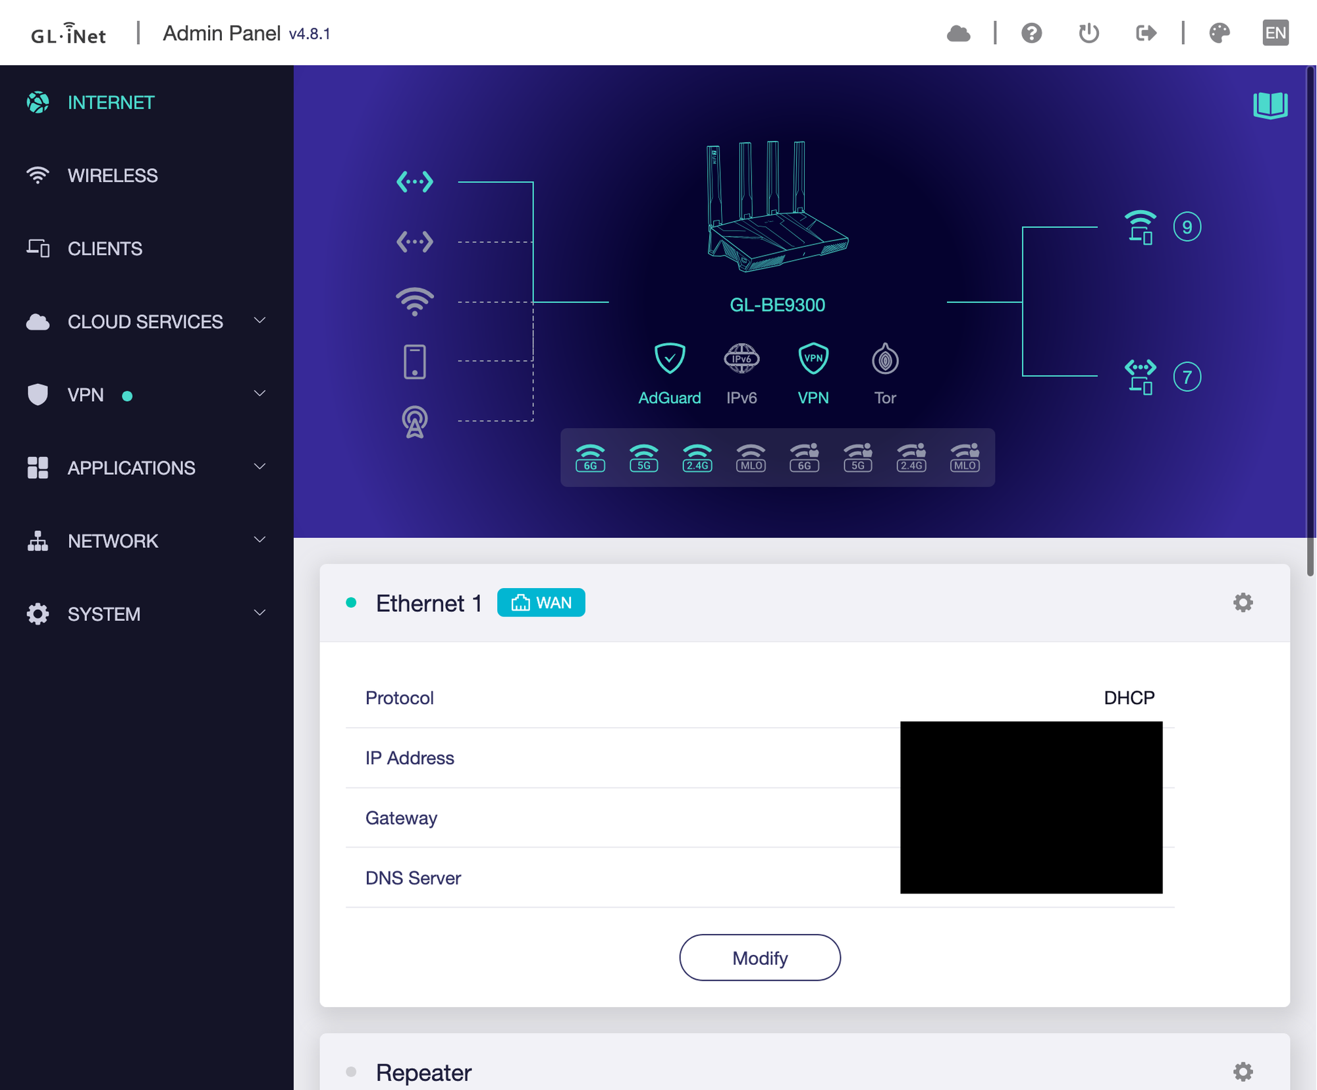The width and height of the screenshot is (1317, 1090).
Task: Click the AdGuard shield icon
Action: (669, 360)
